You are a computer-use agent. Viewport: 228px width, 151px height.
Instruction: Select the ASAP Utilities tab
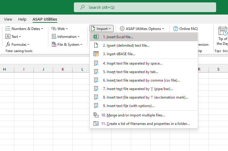(45, 19)
